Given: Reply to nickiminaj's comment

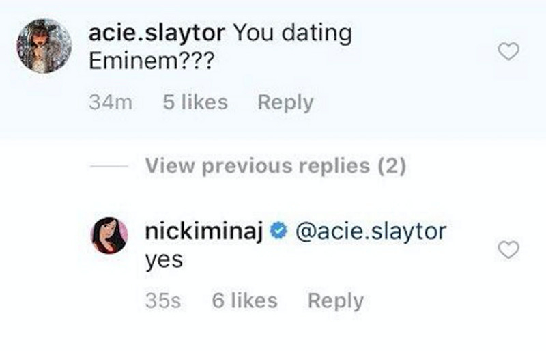Looking at the screenshot, I should click(x=336, y=300).
